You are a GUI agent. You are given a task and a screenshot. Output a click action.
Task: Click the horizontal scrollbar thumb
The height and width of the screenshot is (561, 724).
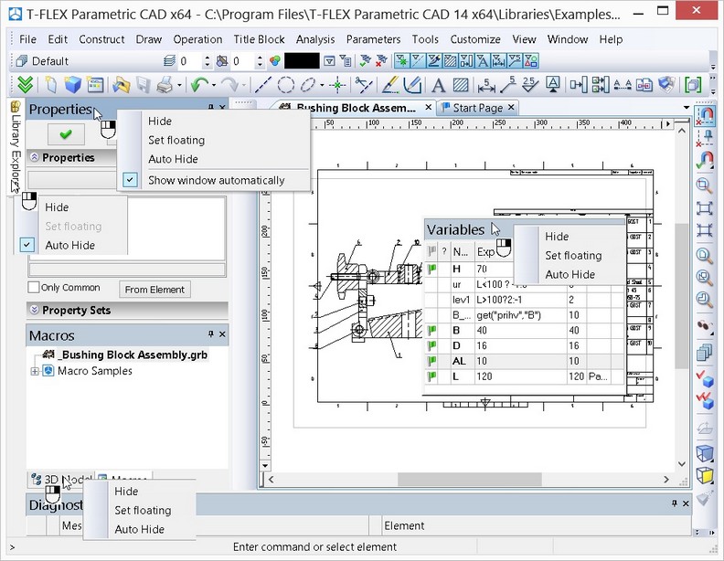[x=470, y=480]
